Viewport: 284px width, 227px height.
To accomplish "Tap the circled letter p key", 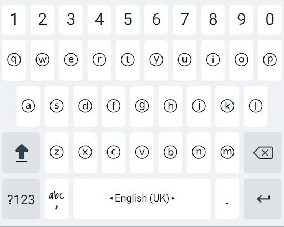I will 270,60.
